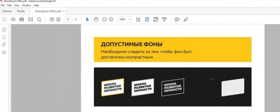Add a comment sticky note

[x=177, y=19]
